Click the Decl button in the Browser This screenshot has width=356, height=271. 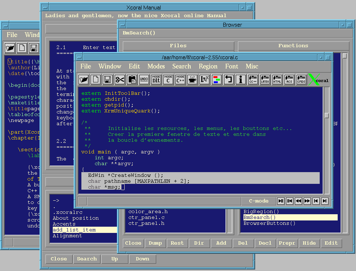(265, 243)
